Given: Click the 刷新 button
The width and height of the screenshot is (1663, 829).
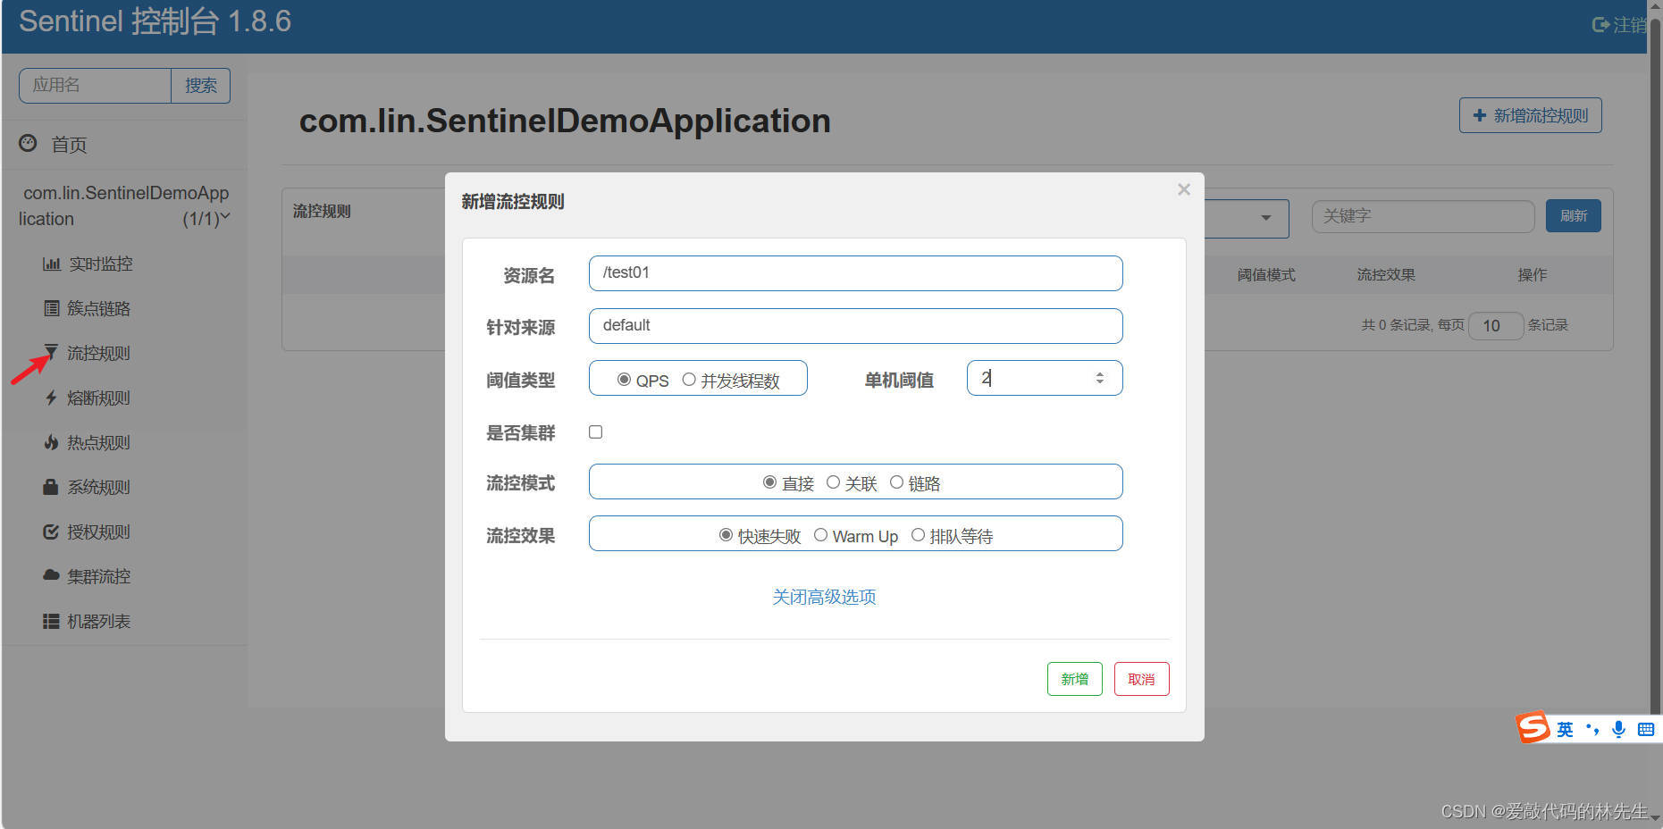Looking at the screenshot, I should point(1573,216).
